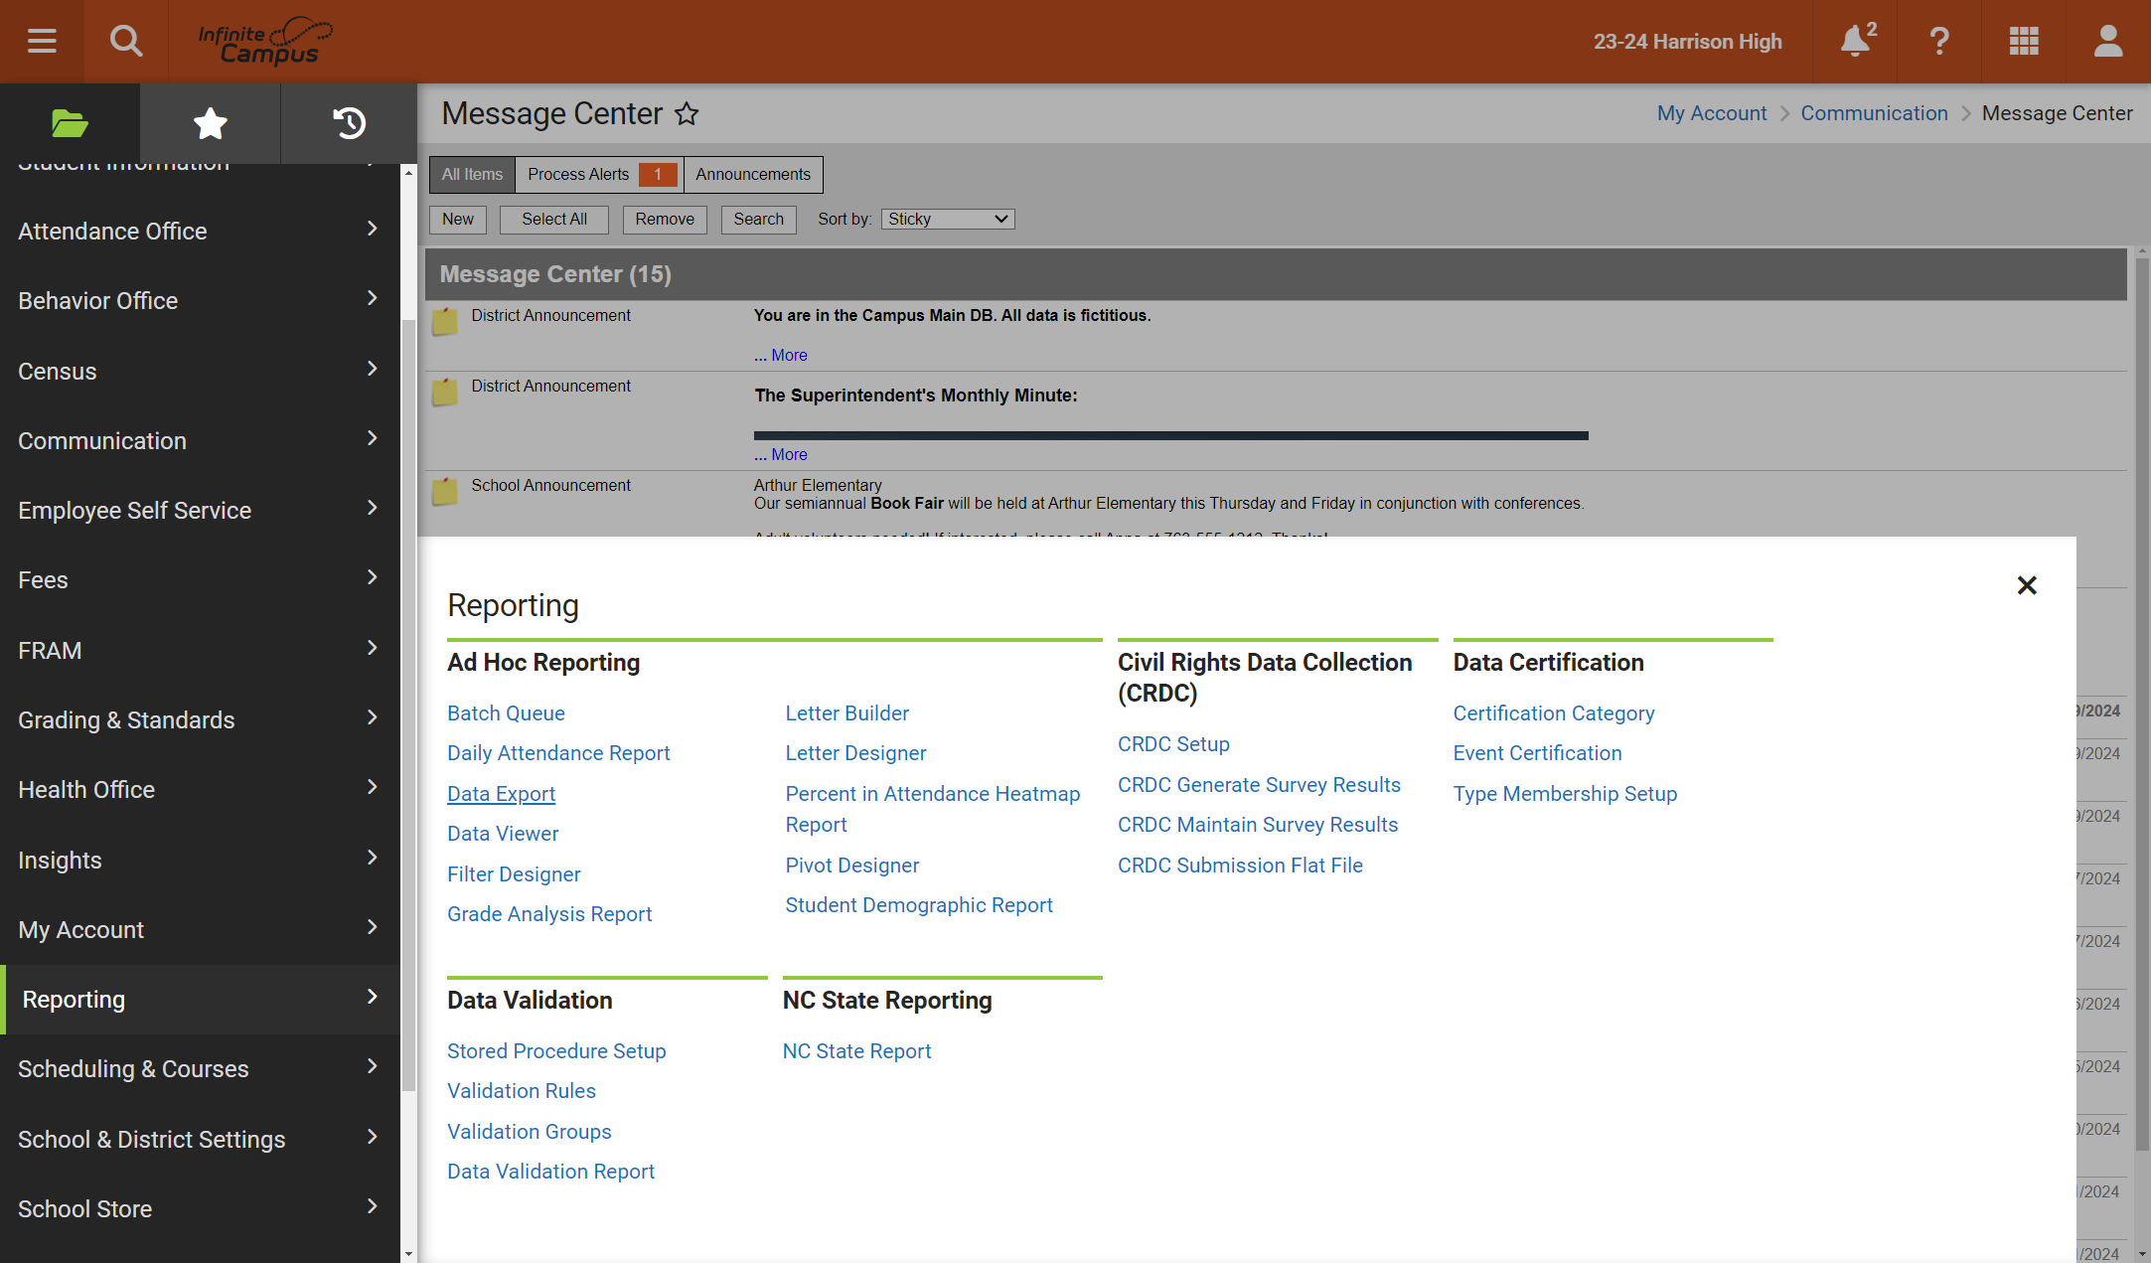2151x1263 pixels.
Task: Click the Infinite Campus logo
Action: pos(265,41)
